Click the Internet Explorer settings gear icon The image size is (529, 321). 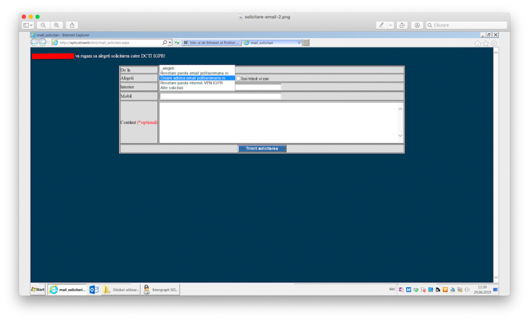coord(494,43)
